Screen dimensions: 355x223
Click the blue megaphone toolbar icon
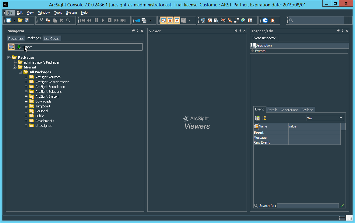pos(137,20)
